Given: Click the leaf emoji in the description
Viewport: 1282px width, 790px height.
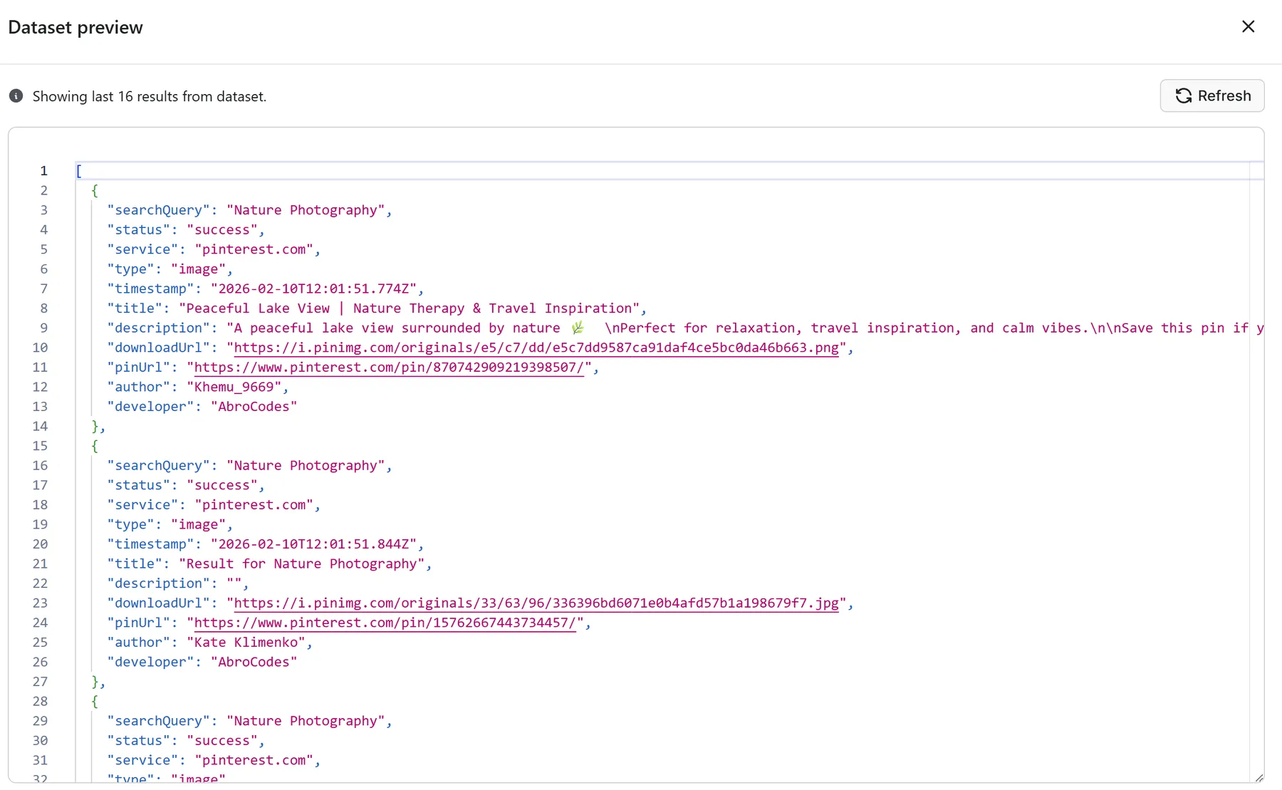Looking at the screenshot, I should click(x=578, y=328).
